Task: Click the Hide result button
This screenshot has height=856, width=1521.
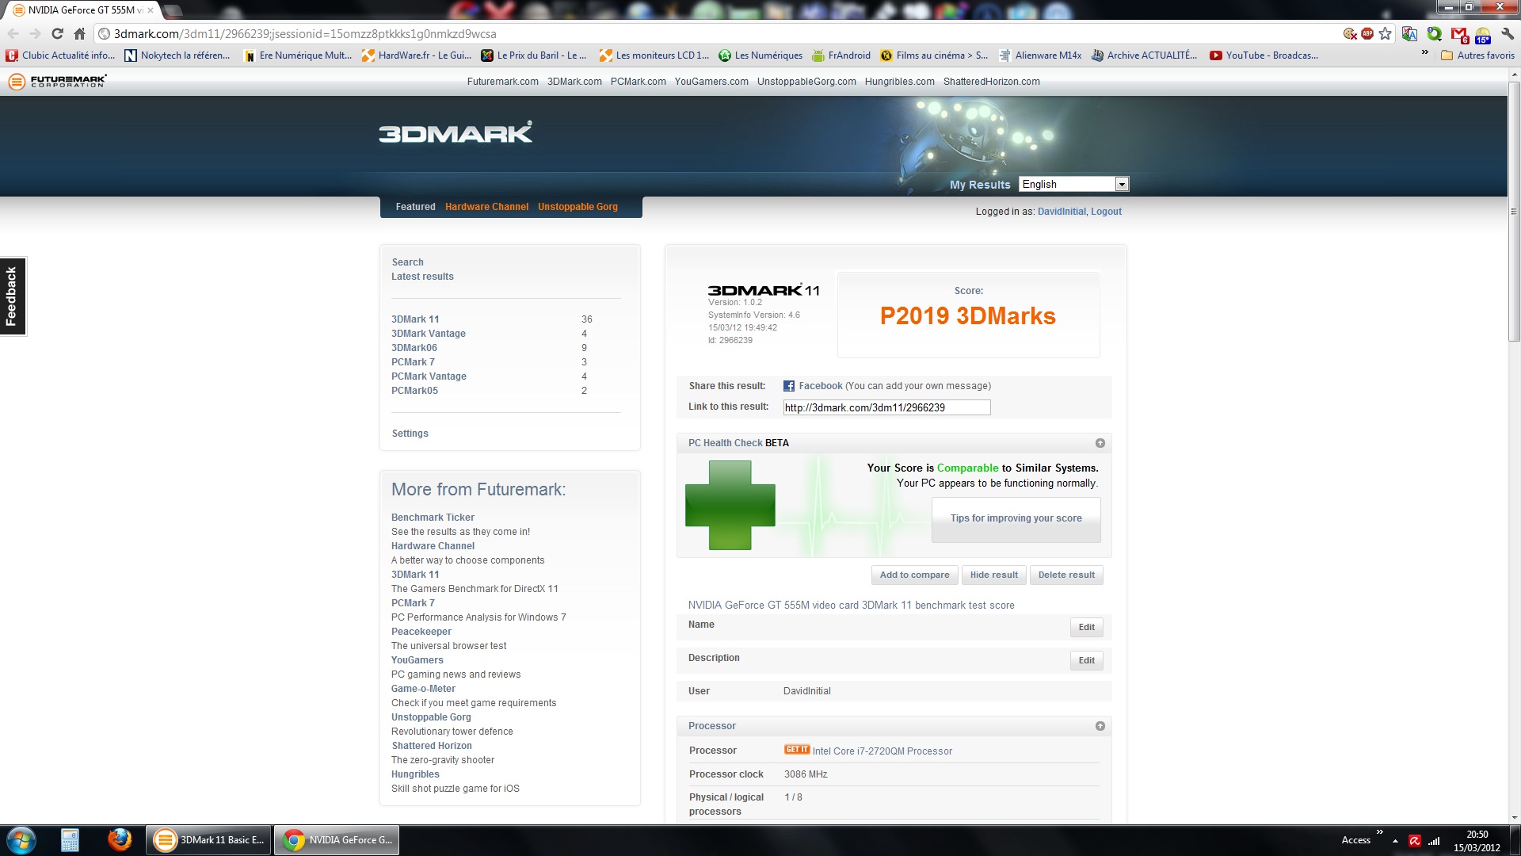Action: point(993,575)
